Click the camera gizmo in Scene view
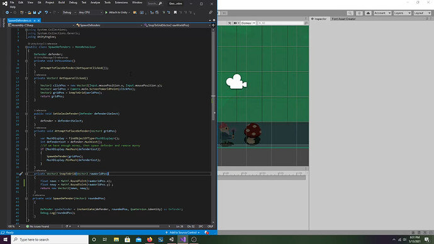The height and width of the screenshot is (244, 434). 236,82
